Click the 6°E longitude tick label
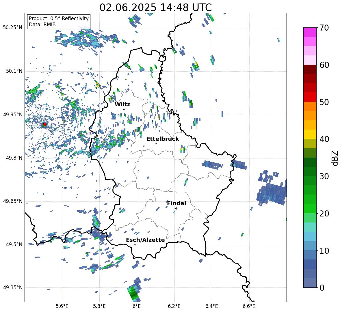This screenshot has height=312, width=342. [137, 307]
